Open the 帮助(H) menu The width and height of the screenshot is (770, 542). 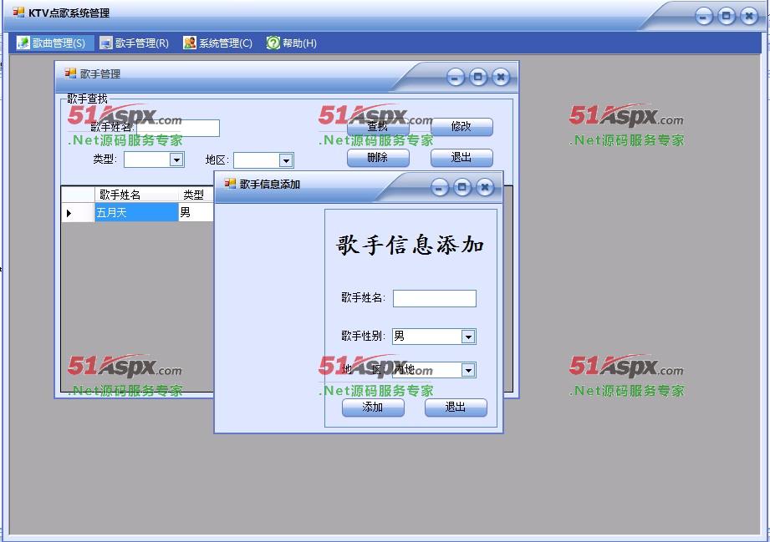(291, 43)
